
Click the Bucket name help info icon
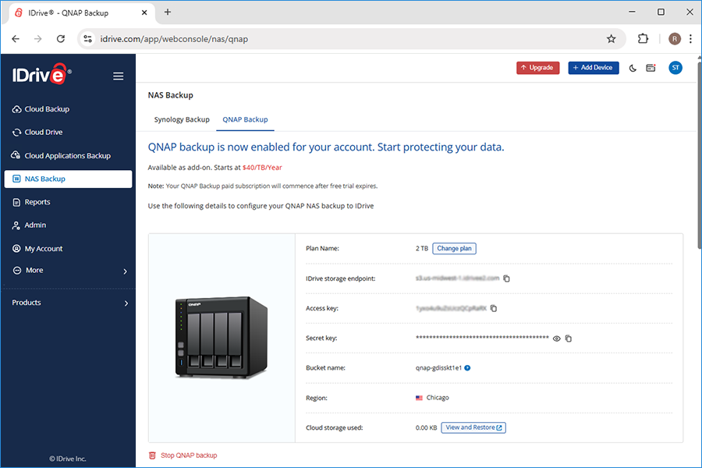(x=467, y=368)
